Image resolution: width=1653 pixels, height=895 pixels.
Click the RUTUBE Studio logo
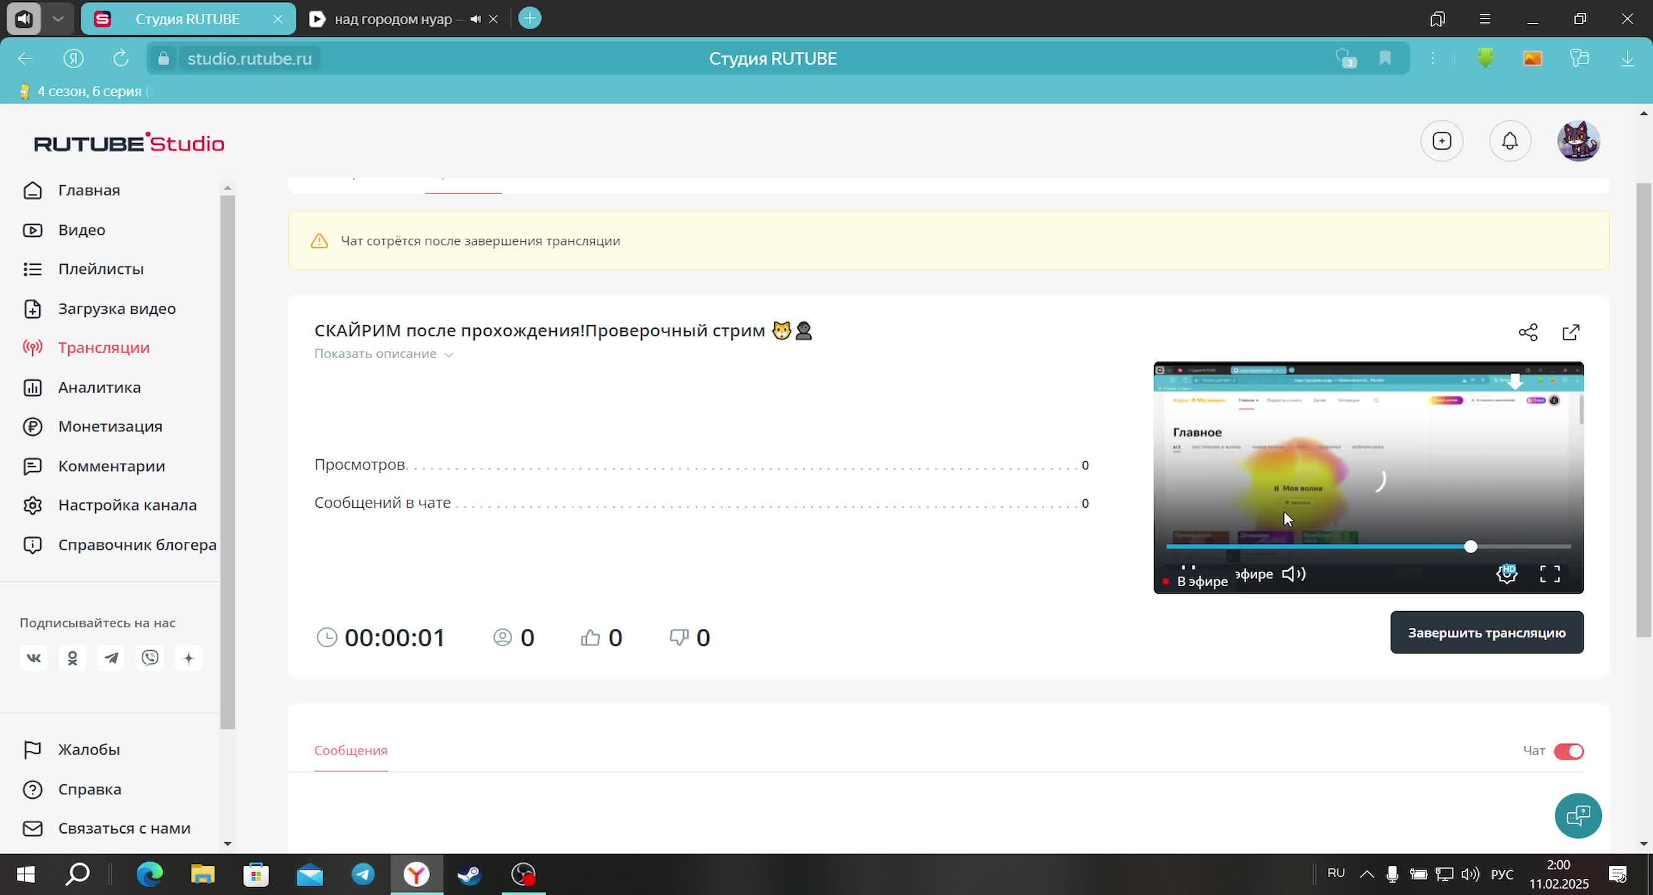[x=129, y=142]
